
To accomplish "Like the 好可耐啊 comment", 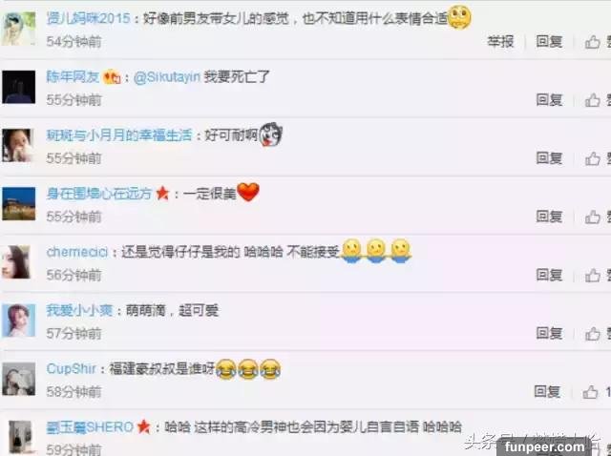I will (592, 158).
